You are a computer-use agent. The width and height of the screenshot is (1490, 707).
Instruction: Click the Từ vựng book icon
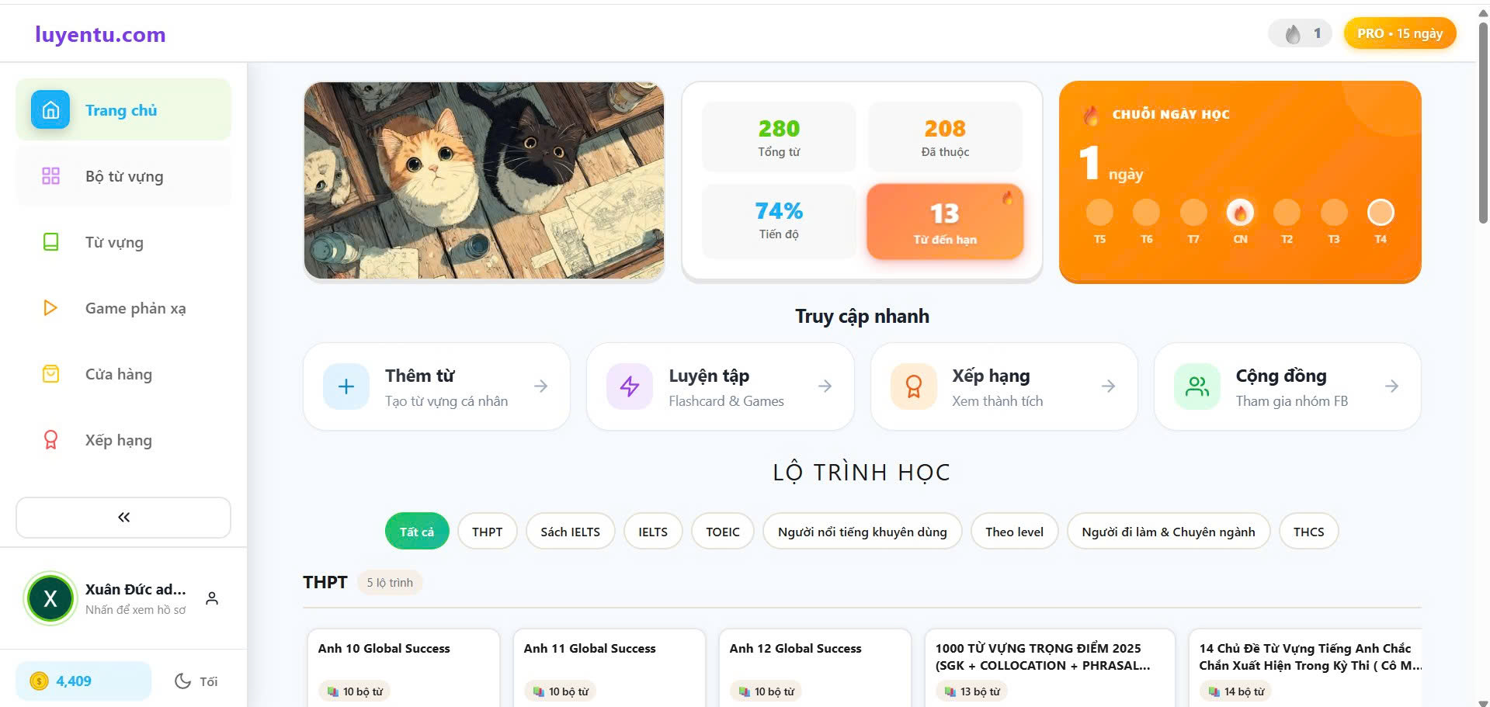[x=50, y=242]
